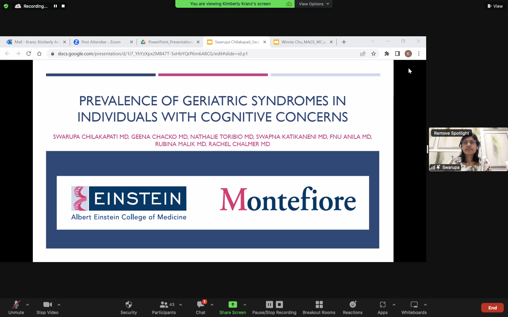This screenshot has height=317, width=508.
Task: Open Breakout Rooms
Action: coord(319,307)
